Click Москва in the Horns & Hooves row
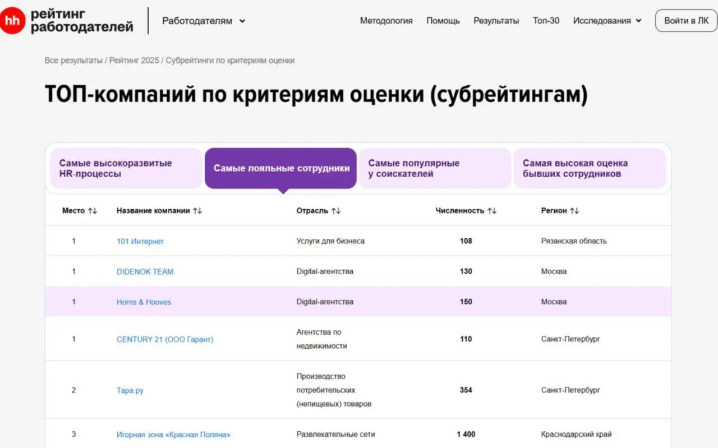This screenshot has height=448, width=718. coord(554,302)
